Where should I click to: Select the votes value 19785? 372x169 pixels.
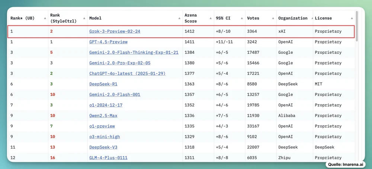(253, 105)
